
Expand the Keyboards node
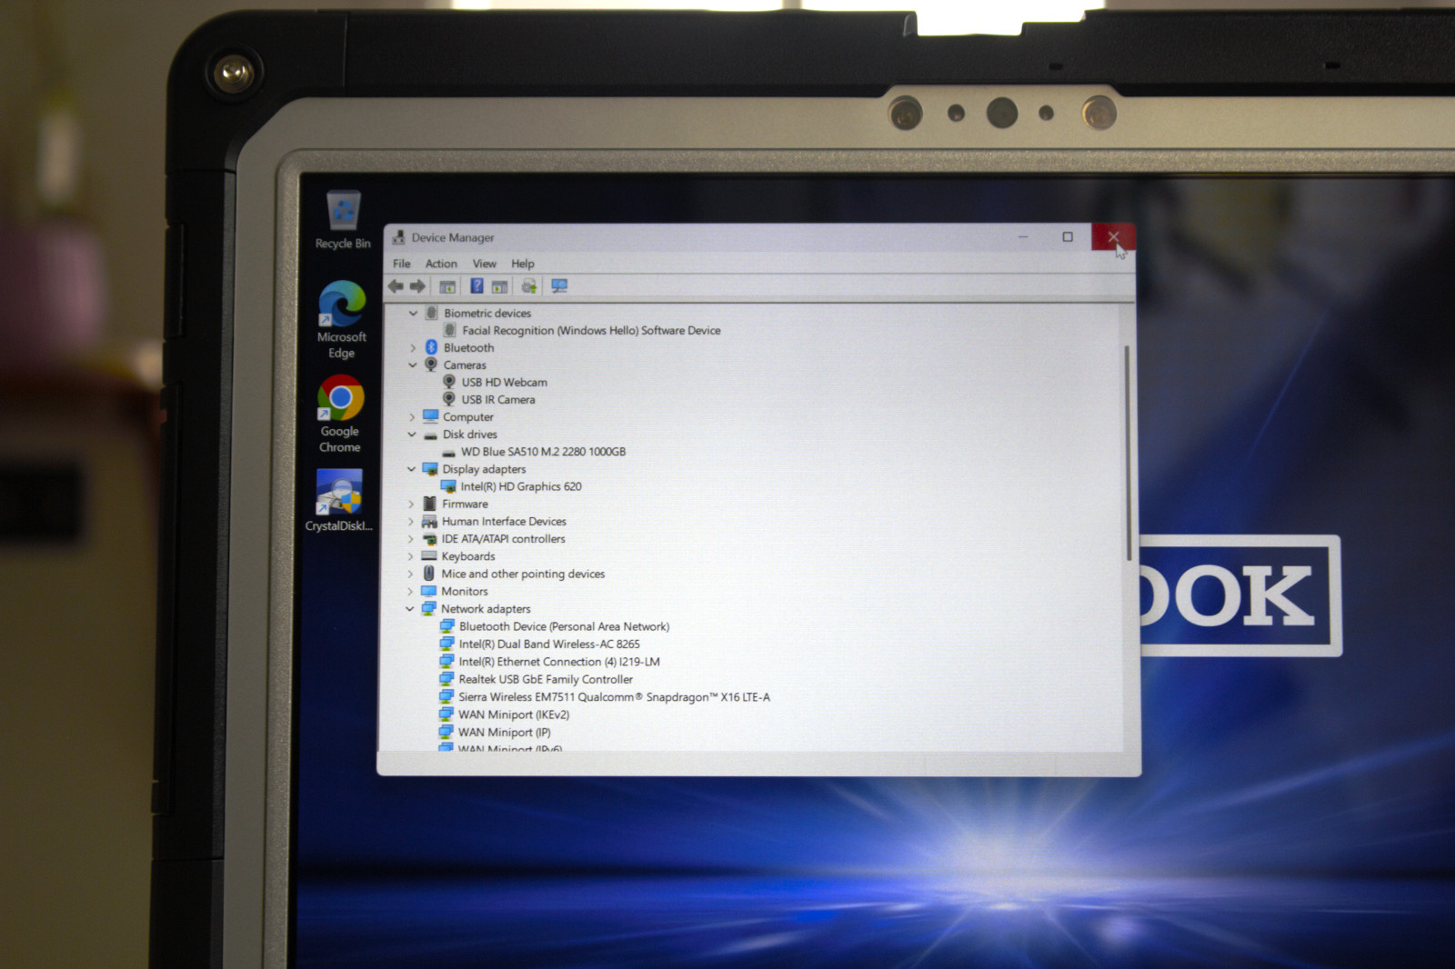pos(410,556)
